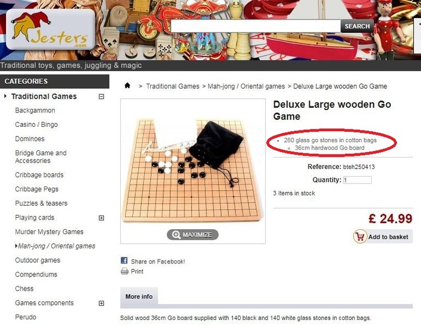
Task: Expand the Playing cards subcategory
Action: pyautogui.click(x=102, y=218)
